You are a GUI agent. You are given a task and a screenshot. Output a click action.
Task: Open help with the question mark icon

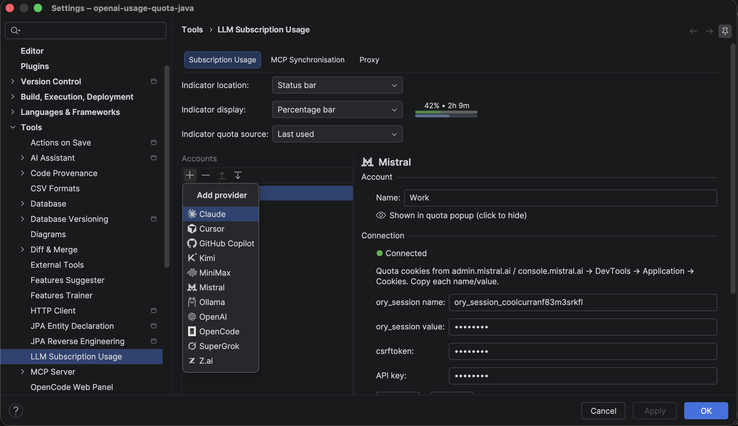pos(16,410)
